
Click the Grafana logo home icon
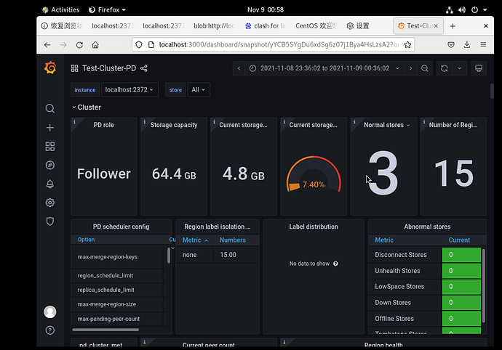pyautogui.click(x=50, y=68)
